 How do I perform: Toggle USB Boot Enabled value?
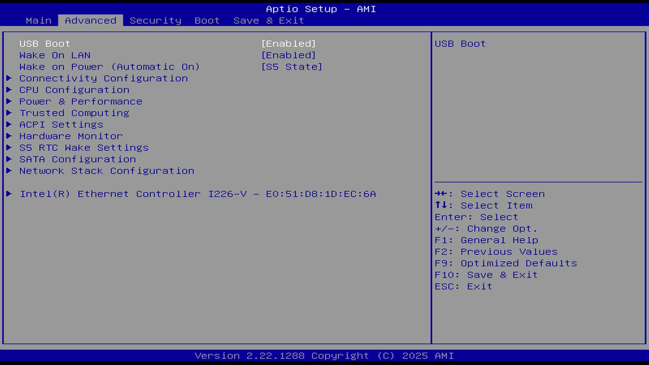click(288, 44)
